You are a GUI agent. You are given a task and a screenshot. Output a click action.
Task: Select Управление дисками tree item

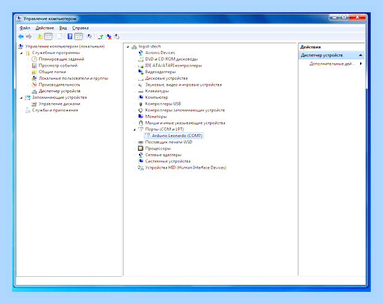tap(59, 104)
